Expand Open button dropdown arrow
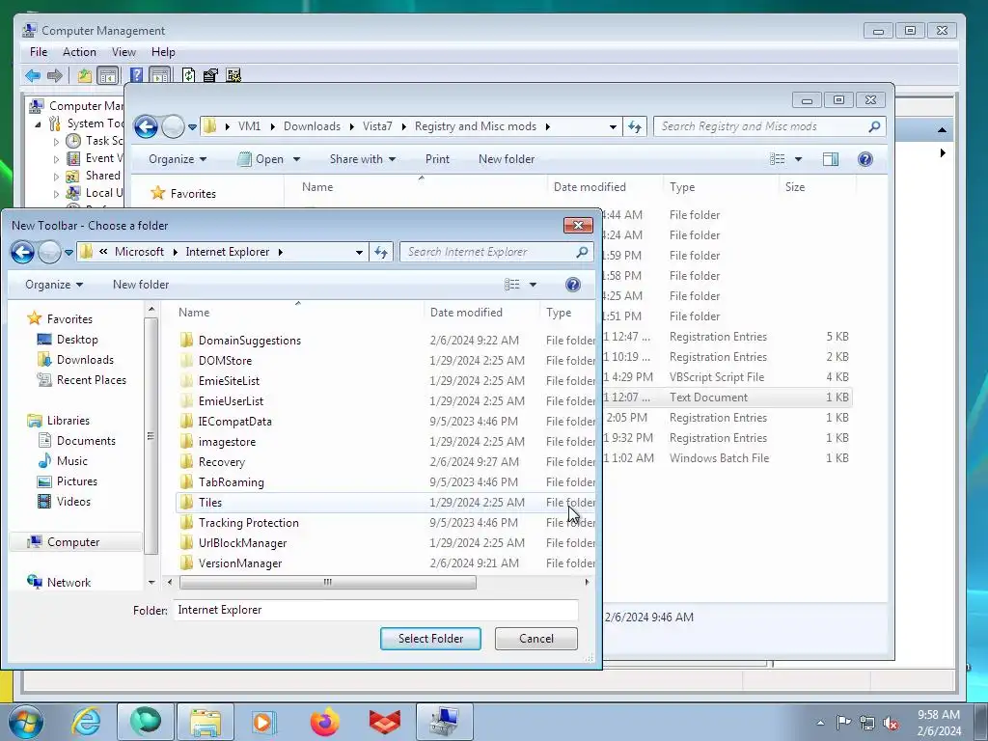 [x=297, y=159]
